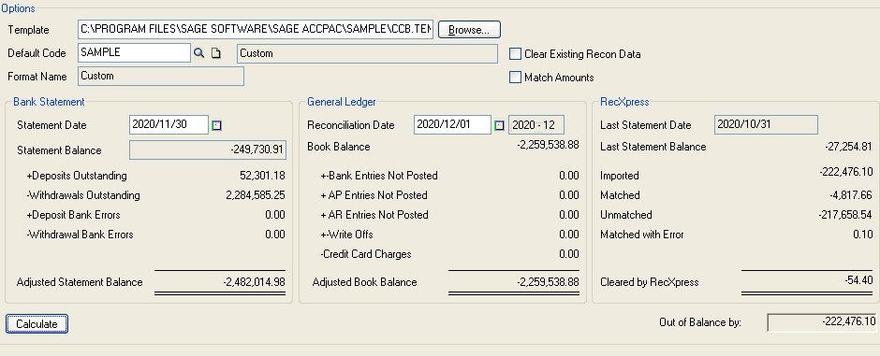Click the Adjusted Book Balance label
880x356 pixels.
coord(364,282)
